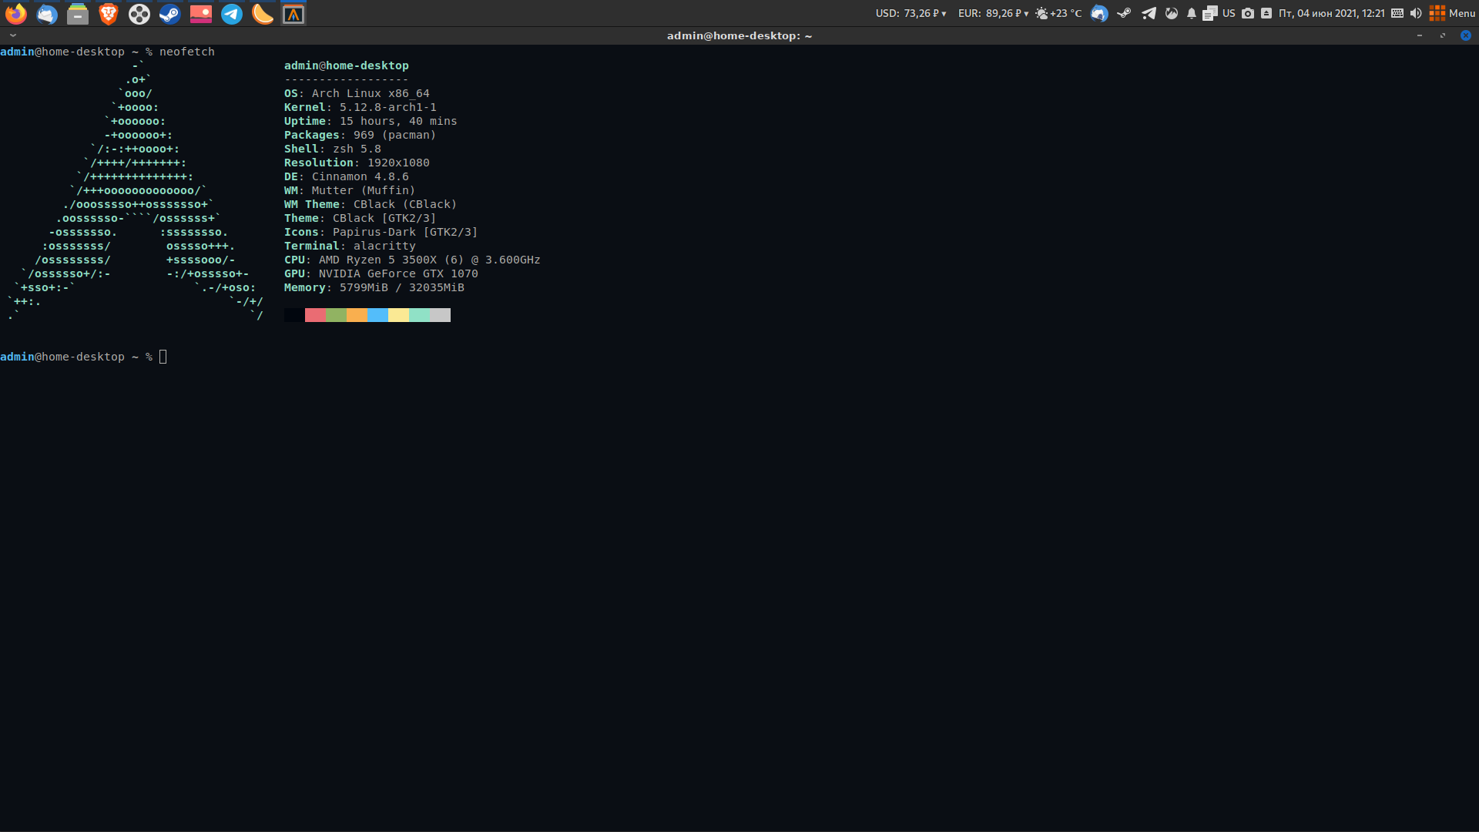1479x832 pixels.
Task: Open the pink image viewer launcher
Action: click(x=201, y=14)
